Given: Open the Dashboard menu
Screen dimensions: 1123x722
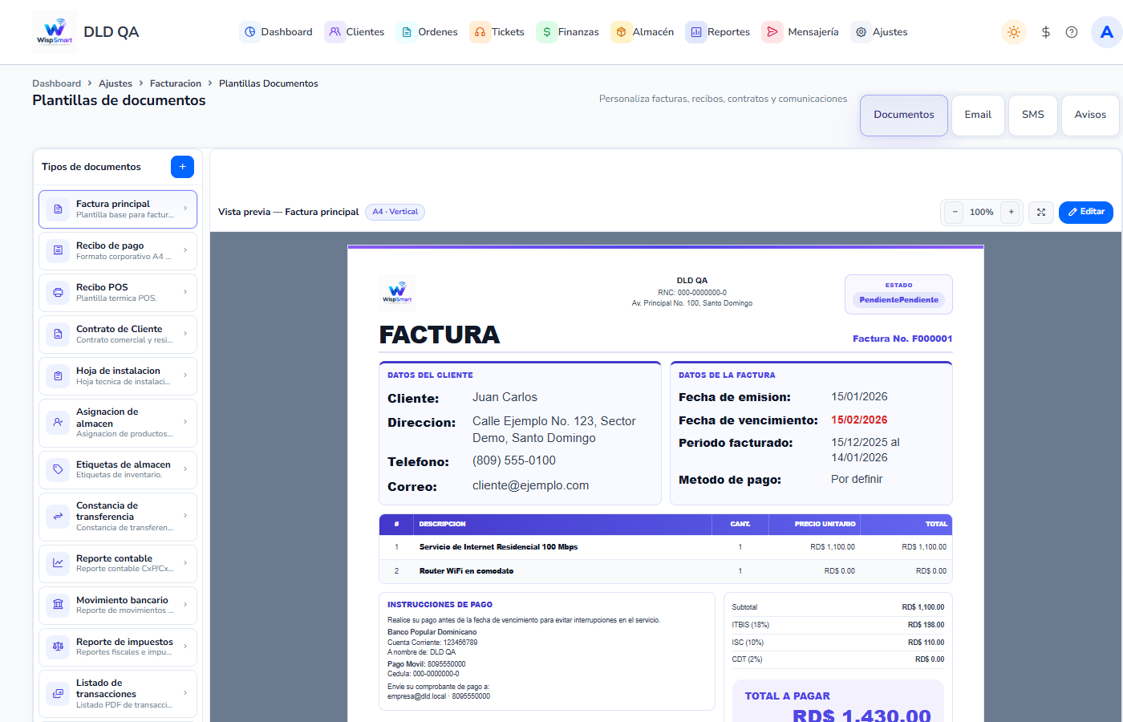Looking at the screenshot, I should coord(278,32).
